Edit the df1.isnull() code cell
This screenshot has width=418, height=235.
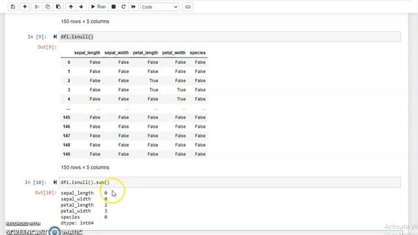pyautogui.click(x=229, y=37)
